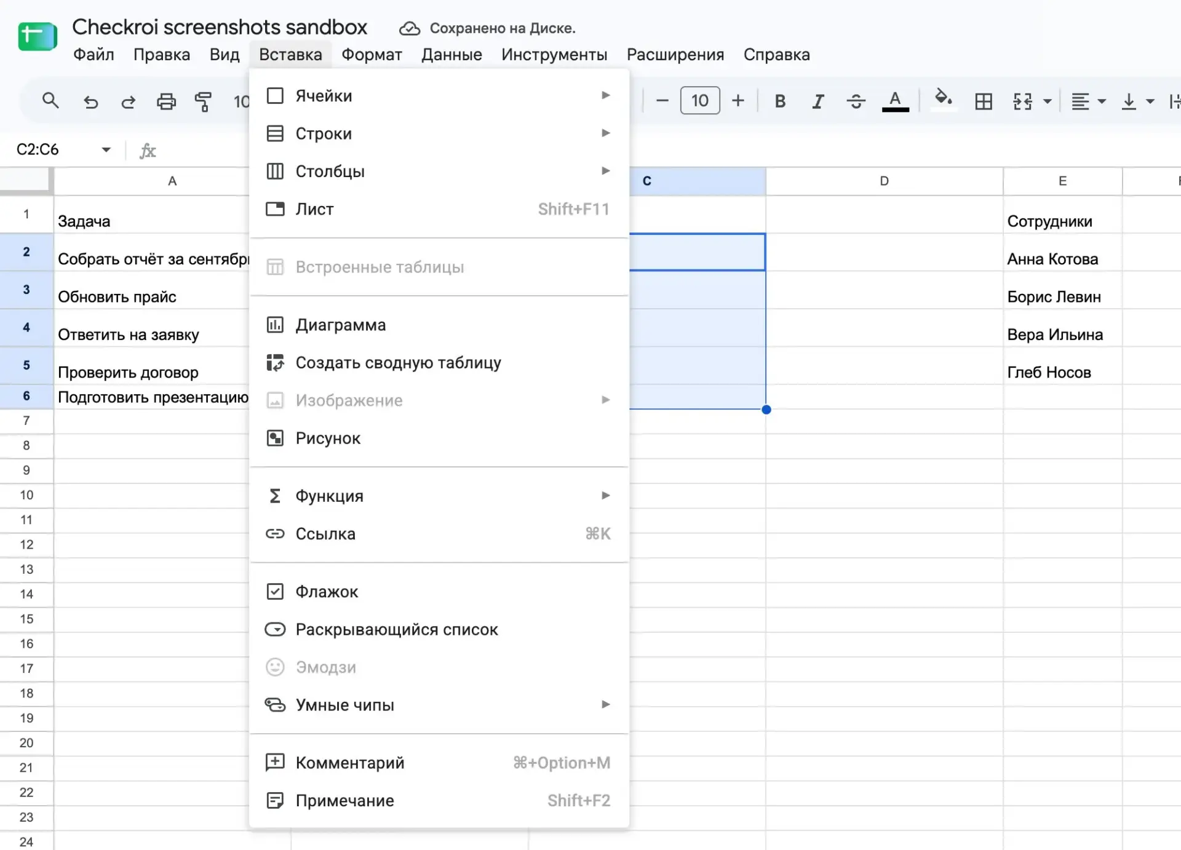Select Создать сводную таблицу
This screenshot has height=850, width=1181.
(439, 363)
